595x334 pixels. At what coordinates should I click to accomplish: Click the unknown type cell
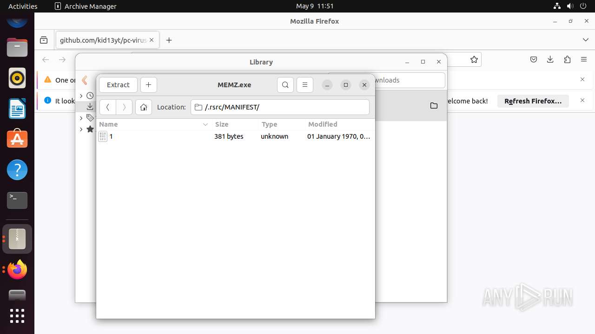[x=274, y=136]
